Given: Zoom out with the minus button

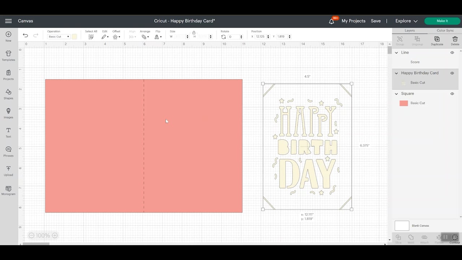Looking at the screenshot, I should (x=31, y=235).
